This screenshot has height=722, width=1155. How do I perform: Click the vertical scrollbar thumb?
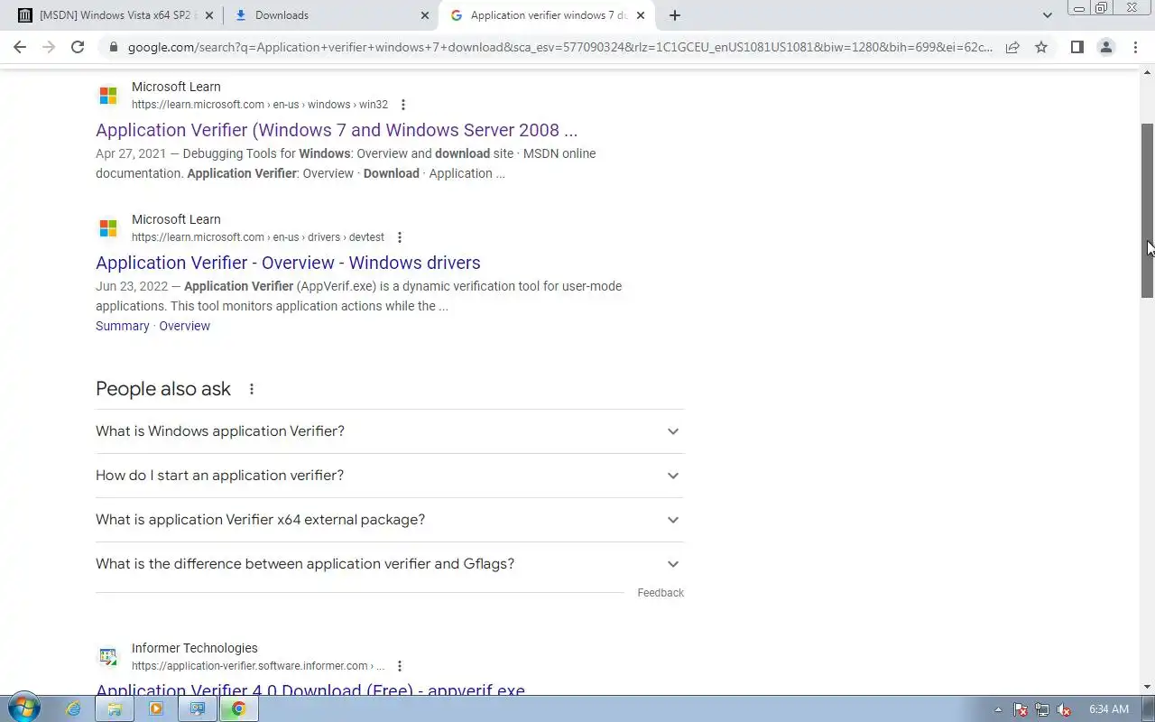[1147, 210]
